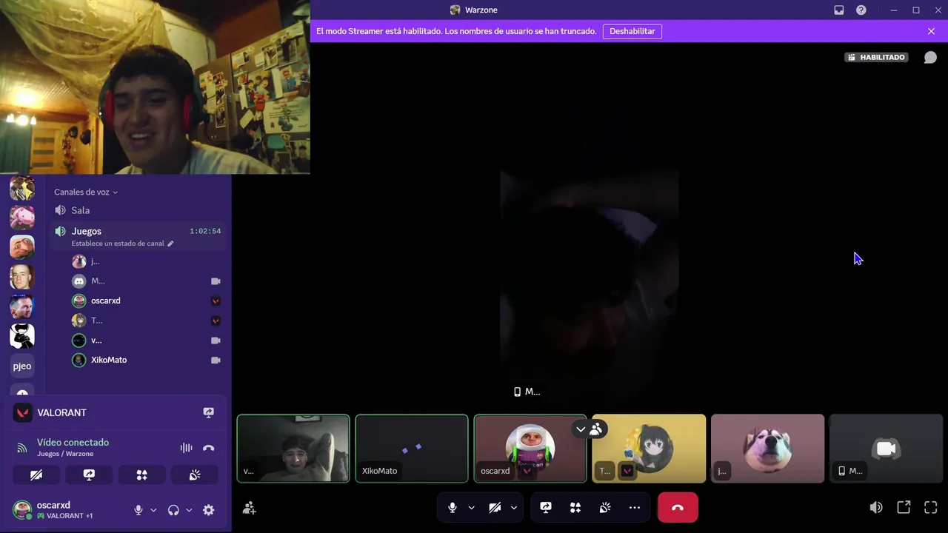Image resolution: width=948 pixels, height=533 pixels.
Task: Open the more options ellipsis menu
Action: tap(635, 508)
